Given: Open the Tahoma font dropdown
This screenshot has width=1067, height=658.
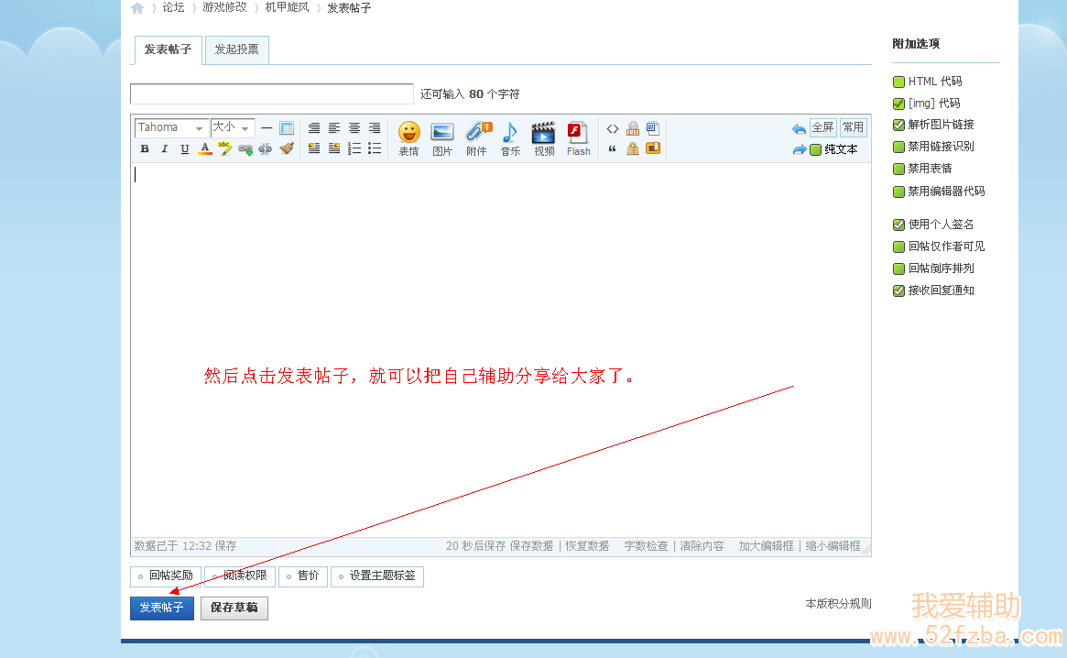Looking at the screenshot, I should tap(170, 127).
